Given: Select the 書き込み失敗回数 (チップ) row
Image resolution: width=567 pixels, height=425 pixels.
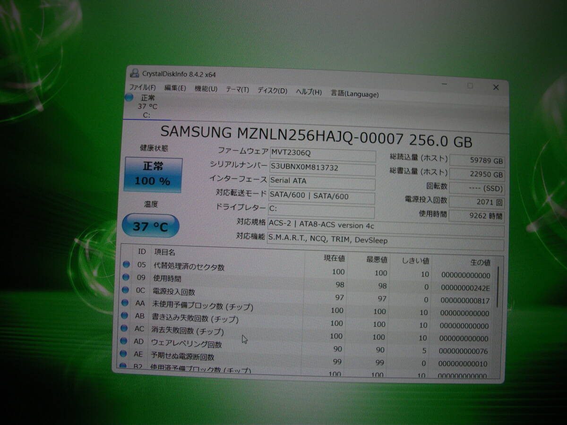Looking at the screenshot, I should click(305, 321).
